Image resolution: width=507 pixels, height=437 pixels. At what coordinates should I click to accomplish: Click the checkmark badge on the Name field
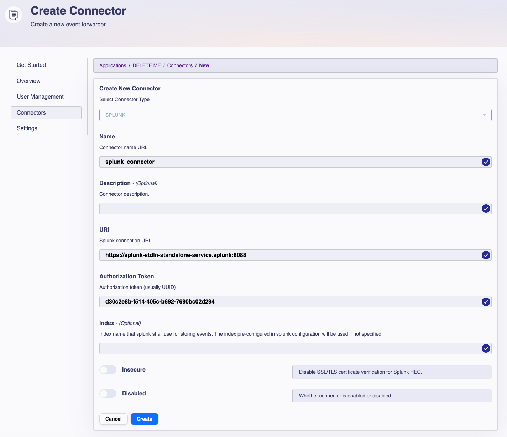pyautogui.click(x=486, y=162)
